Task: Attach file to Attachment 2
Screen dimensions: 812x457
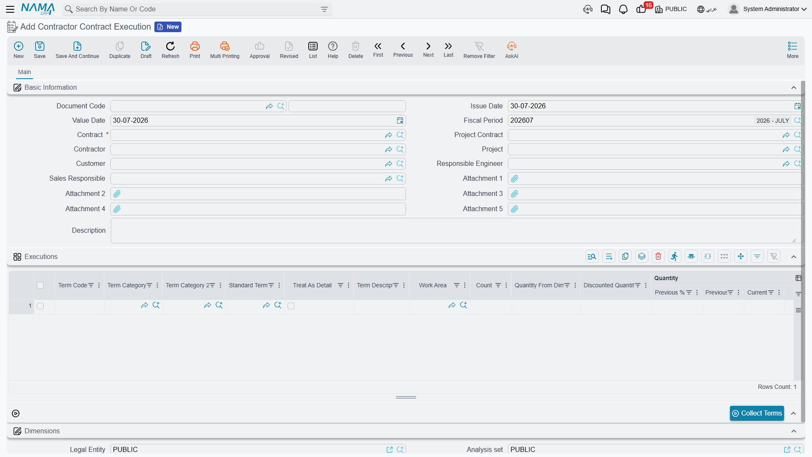Action: [117, 194]
